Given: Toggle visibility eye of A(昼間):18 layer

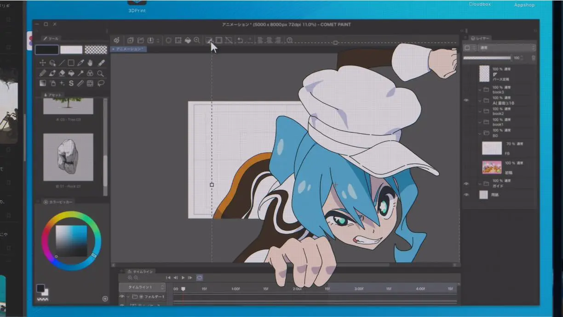Looking at the screenshot, I should click(x=466, y=100).
